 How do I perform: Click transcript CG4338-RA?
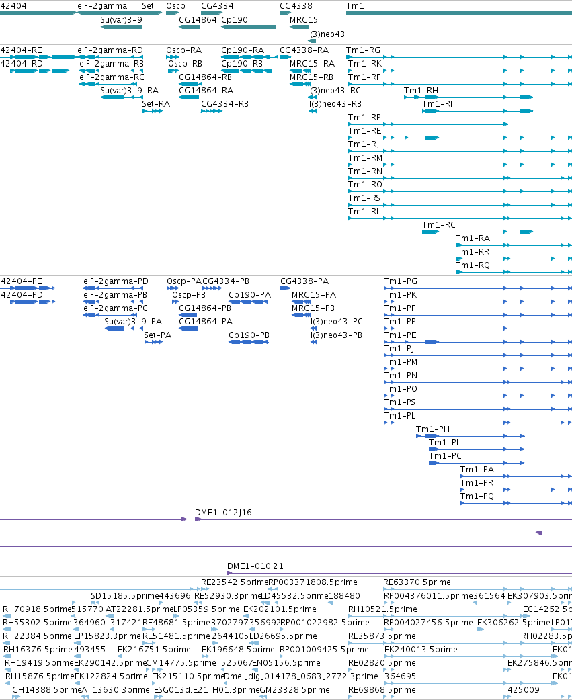tap(304, 50)
